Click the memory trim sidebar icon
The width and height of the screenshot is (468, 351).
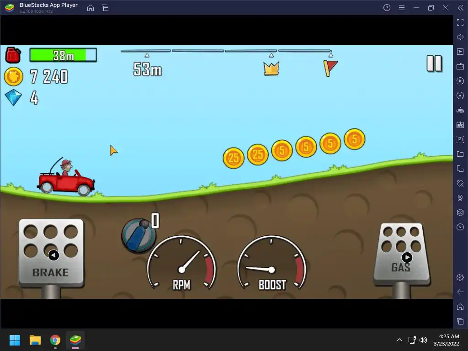coord(460,110)
